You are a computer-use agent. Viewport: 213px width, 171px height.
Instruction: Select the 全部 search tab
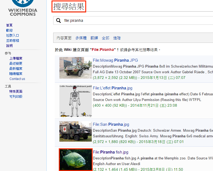[x=106, y=38]
